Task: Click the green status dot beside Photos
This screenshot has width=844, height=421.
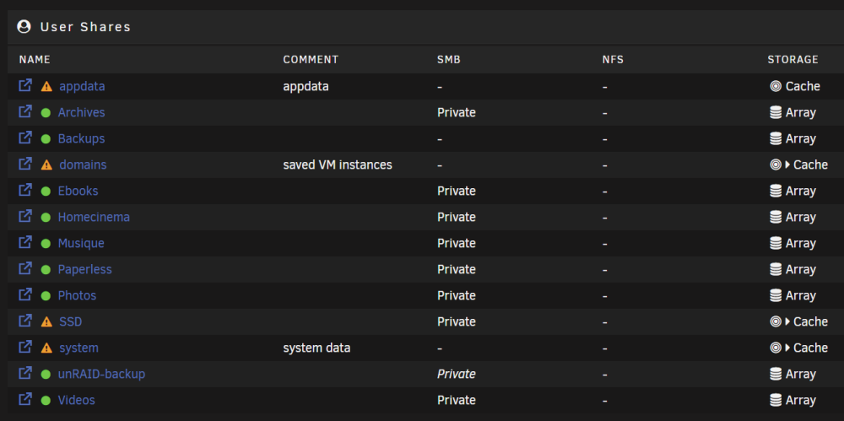Action: (46, 295)
